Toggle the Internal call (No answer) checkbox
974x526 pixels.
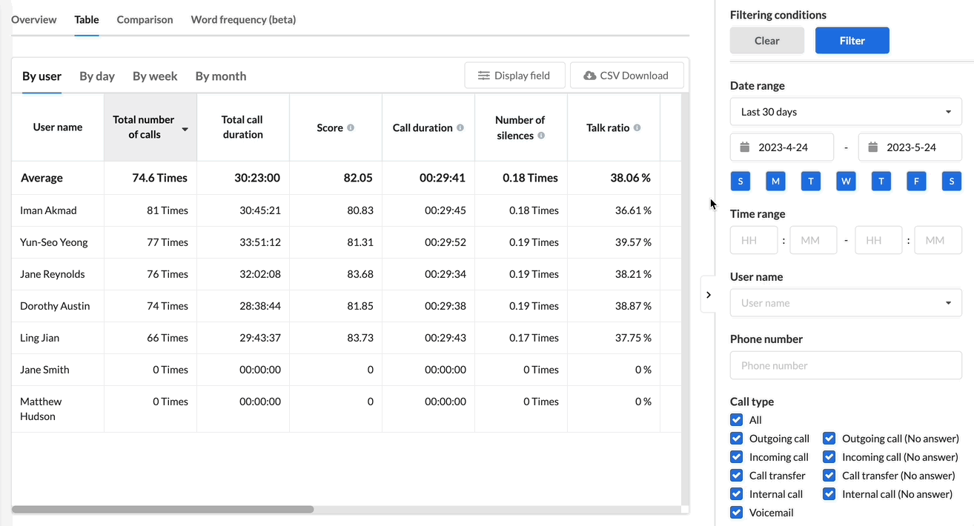tap(829, 494)
